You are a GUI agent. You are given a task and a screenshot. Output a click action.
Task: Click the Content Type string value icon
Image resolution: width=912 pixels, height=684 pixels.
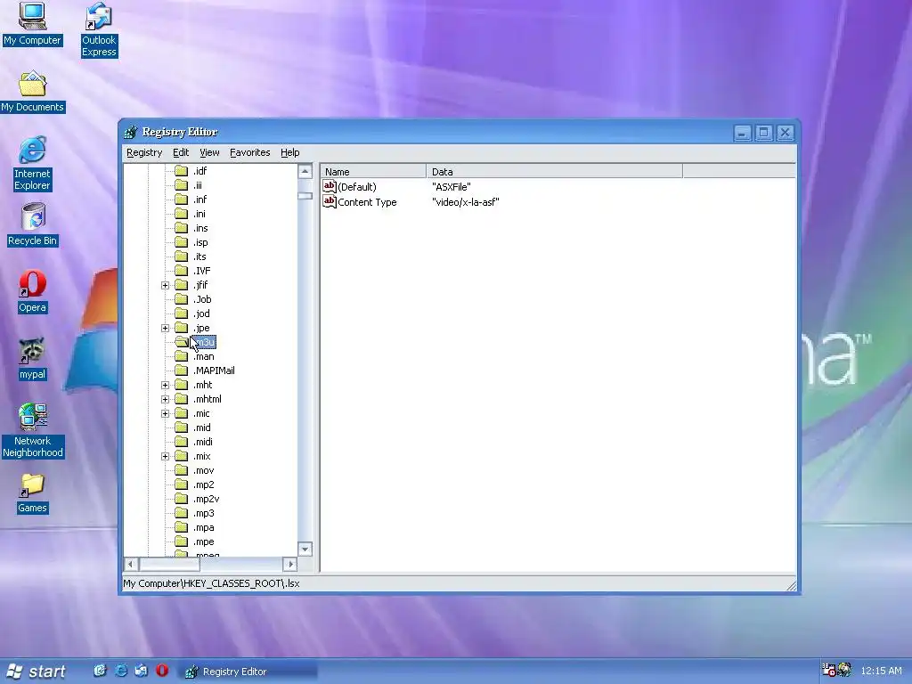point(330,201)
